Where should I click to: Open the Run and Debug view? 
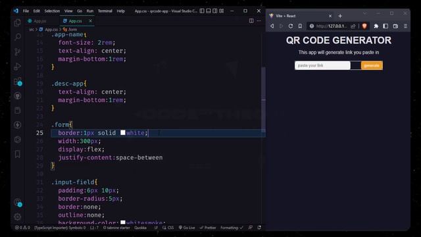[x=18, y=66]
